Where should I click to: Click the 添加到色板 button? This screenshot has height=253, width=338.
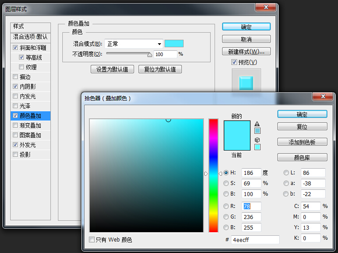coord(302,142)
